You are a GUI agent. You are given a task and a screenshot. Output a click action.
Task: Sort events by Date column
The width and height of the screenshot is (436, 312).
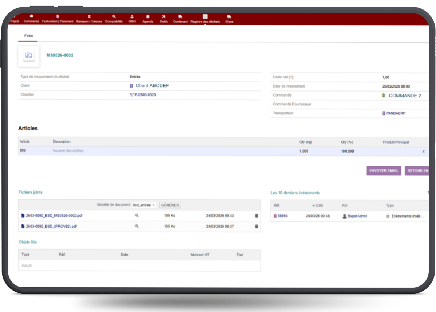pyautogui.click(x=319, y=206)
